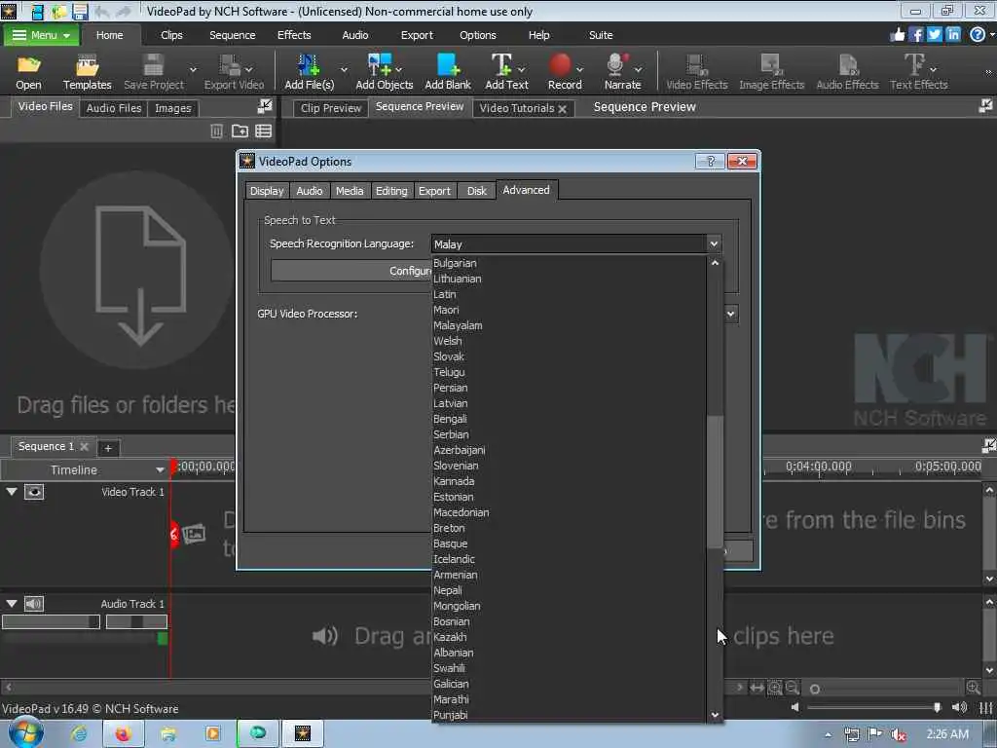Open the Record dropdown arrow
The height and width of the screenshot is (748, 997).
[579, 69]
